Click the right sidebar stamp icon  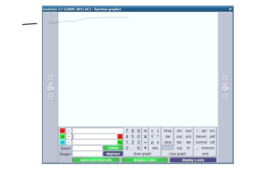tap(225, 87)
